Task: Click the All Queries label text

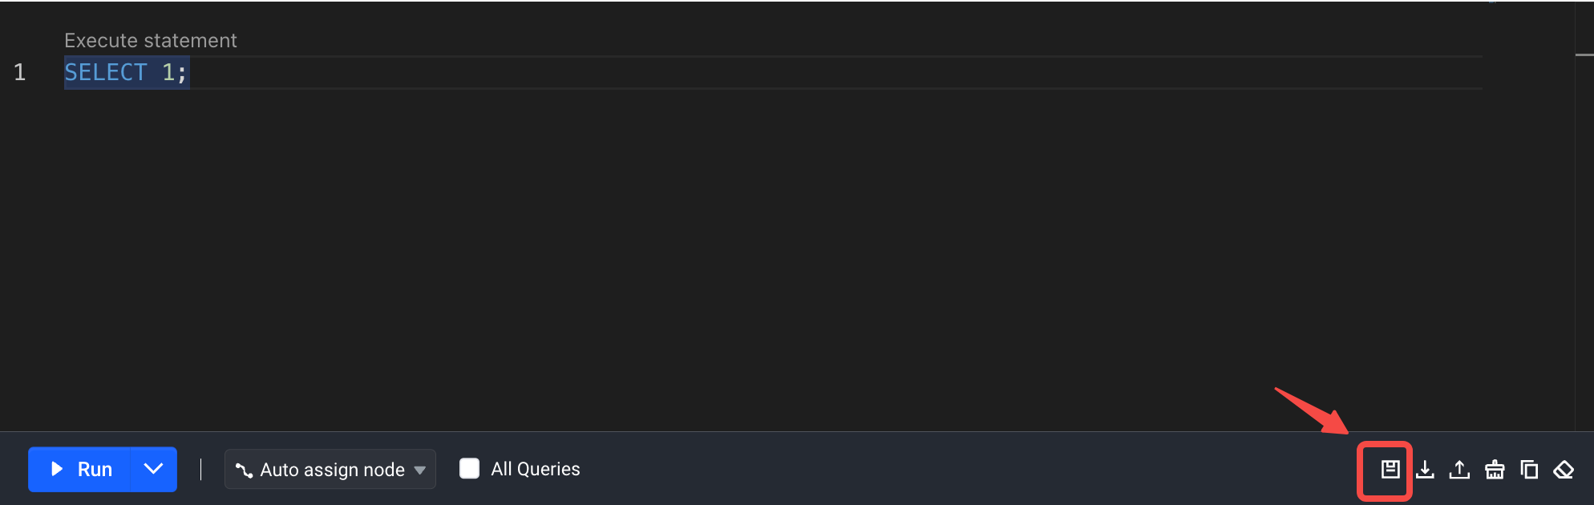Action: click(x=536, y=469)
